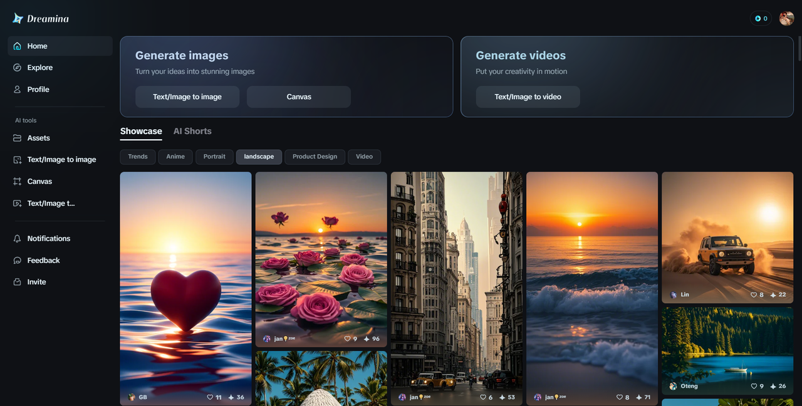Viewport: 802px width, 406px height.
Task: Select the Product Design filter chip
Action: pos(315,157)
